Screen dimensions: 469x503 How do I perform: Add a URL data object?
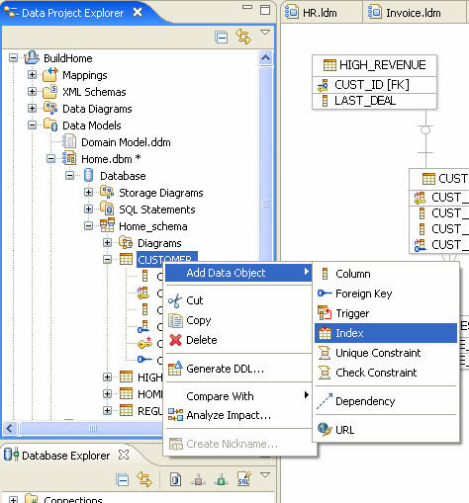point(386,430)
